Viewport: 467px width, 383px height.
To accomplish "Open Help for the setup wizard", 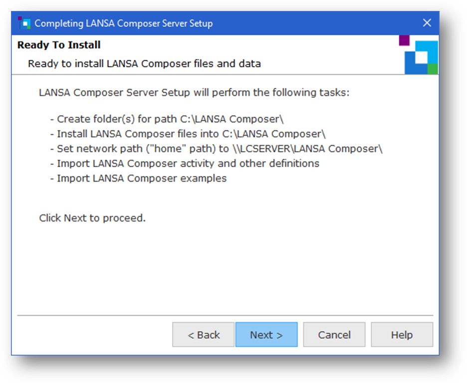I will point(402,335).
